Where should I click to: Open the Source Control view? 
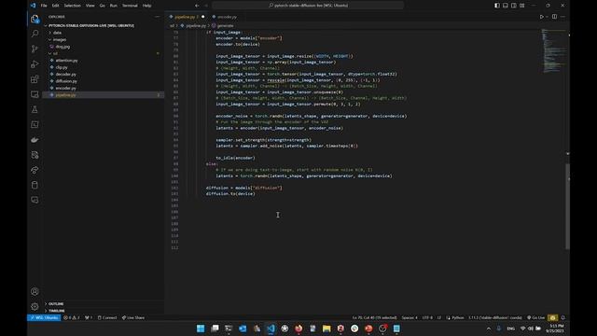tap(35, 49)
